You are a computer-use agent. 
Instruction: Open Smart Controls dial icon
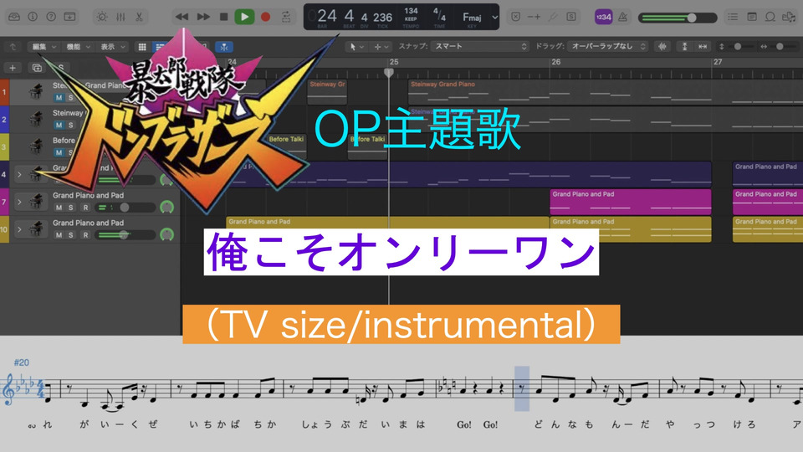coord(102,17)
